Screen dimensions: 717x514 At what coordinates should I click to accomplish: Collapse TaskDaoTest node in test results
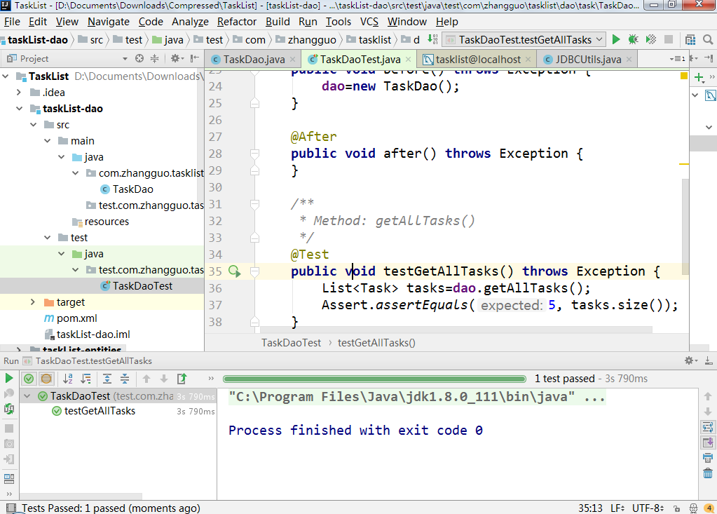[x=27, y=396]
